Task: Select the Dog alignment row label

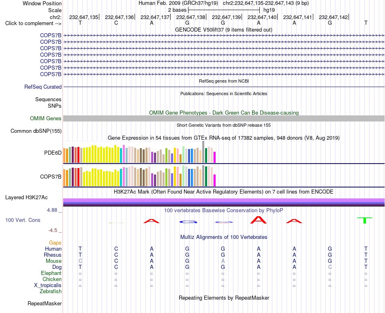Action: (x=57, y=267)
